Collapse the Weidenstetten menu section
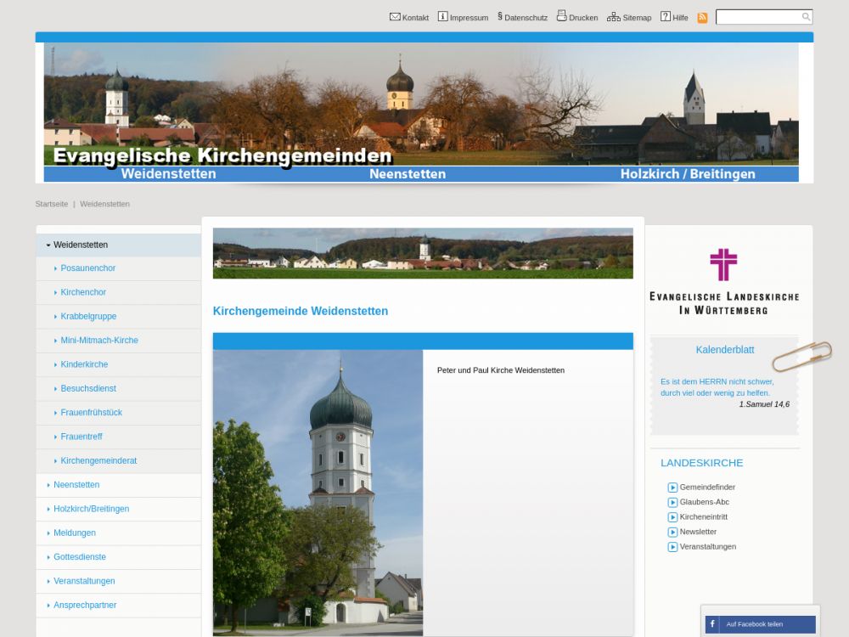Image resolution: width=849 pixels, height=637 pixels. pos(48,245)
